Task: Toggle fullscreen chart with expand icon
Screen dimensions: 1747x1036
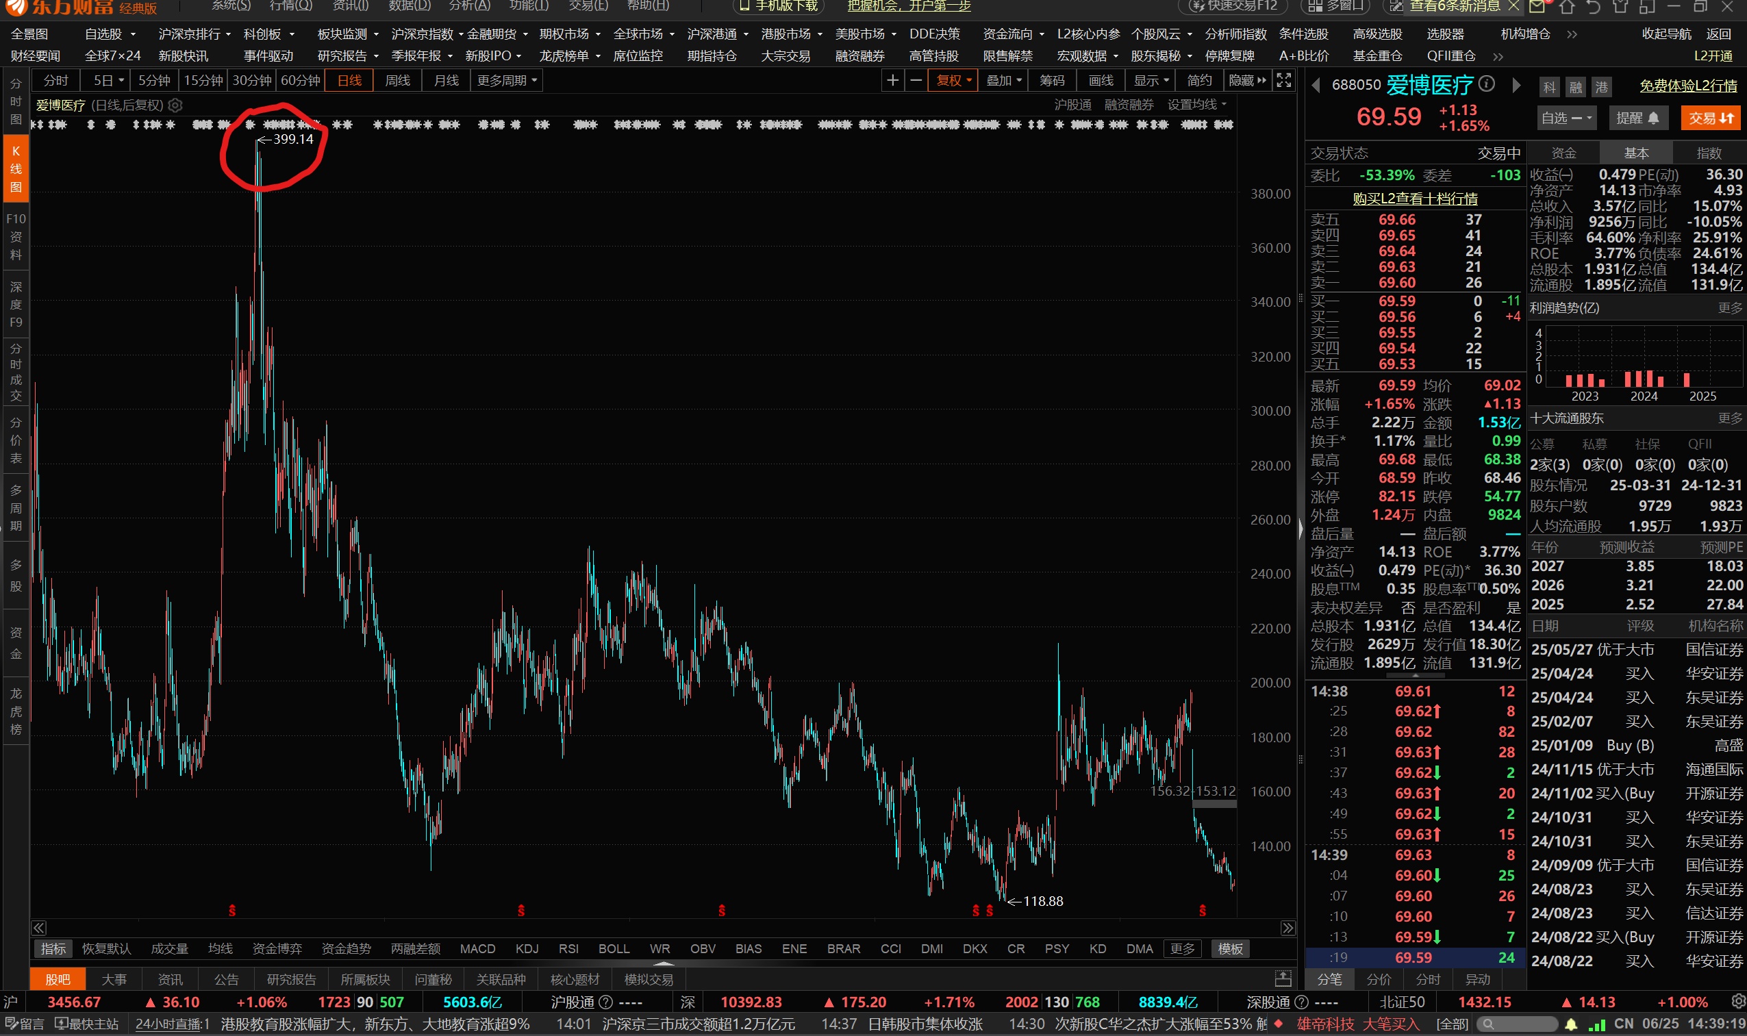Action: tap(1283, 81)
